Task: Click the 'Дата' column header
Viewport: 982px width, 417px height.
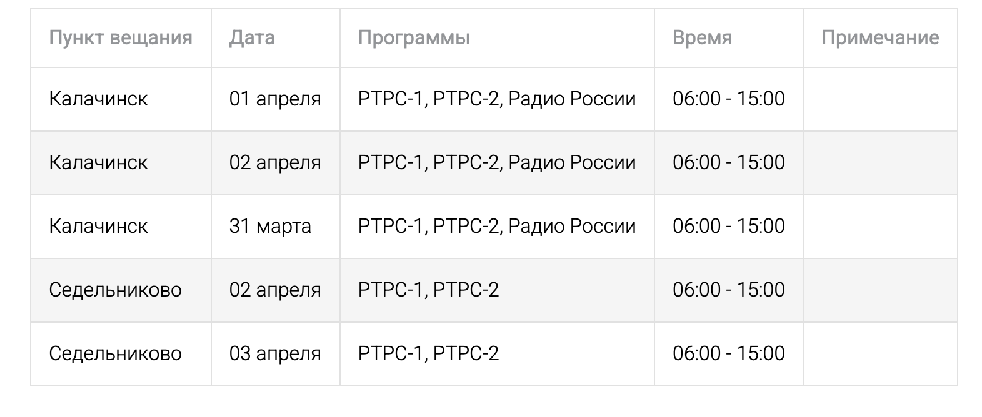Action: pos(252,37)
